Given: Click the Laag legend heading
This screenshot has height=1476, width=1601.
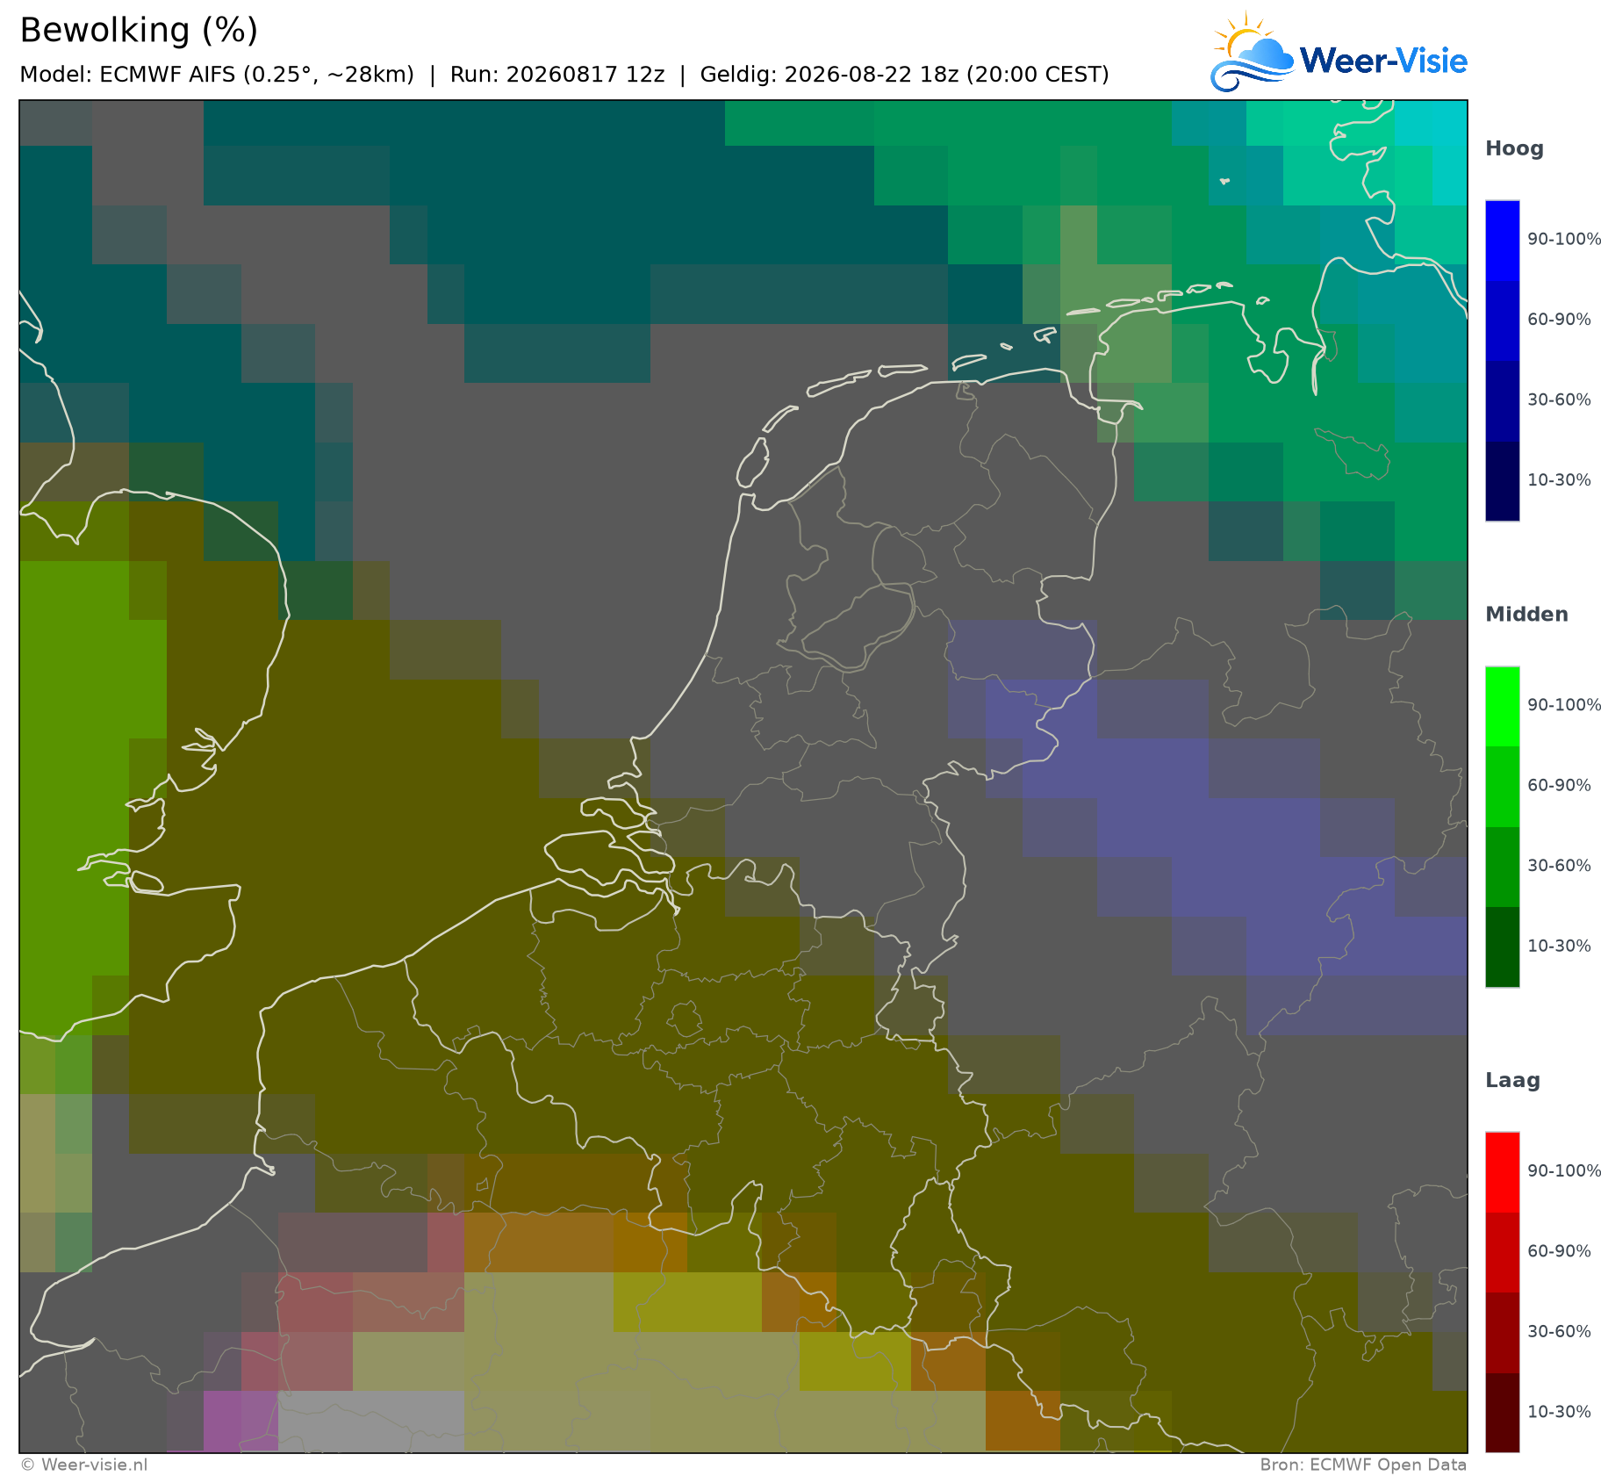Looking at the screenshot, I should coord(1512,1081).
